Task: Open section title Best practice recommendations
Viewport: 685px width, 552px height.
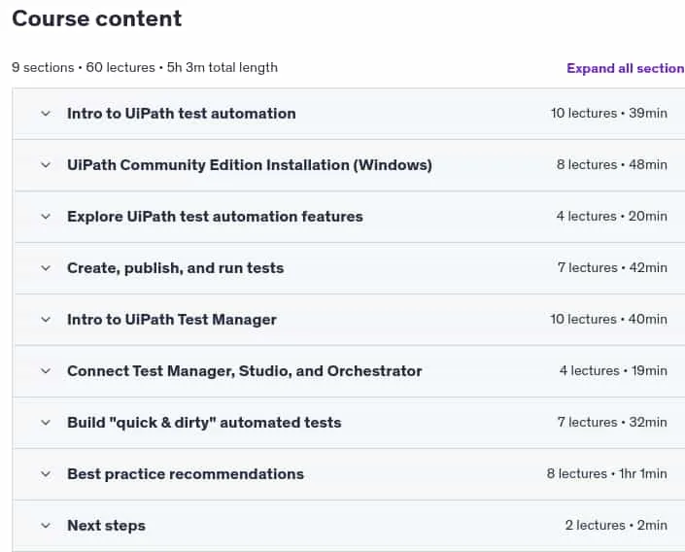Action: (186, 474)
